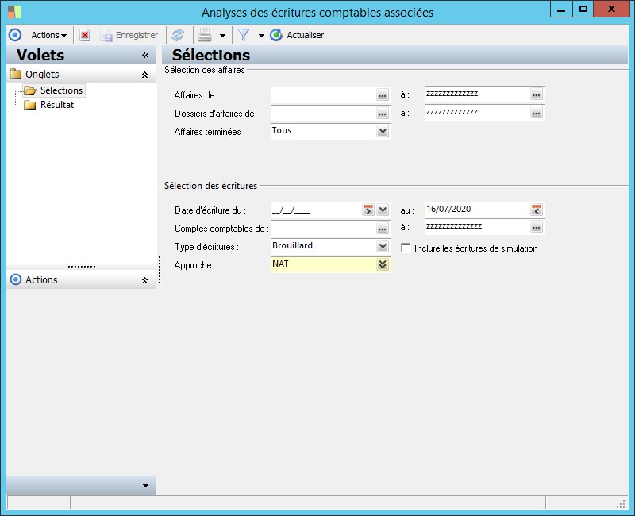Click the 16/07/2020 date field
Image resolution: width=635 pixels, height=516 pixels.
pos(477,210)
